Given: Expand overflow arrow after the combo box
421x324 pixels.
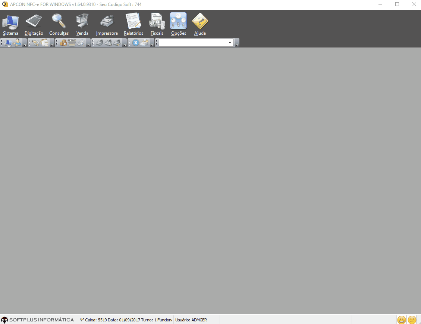Looking at the screenshot, I should [237, 43].
